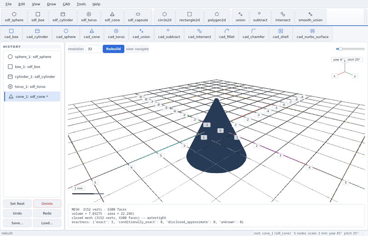Image resolution: width=368 pixels, height=236 pixels.
Task: Choose the polygon2d tool
Action: pyautogui.click(x=217, y=17)
